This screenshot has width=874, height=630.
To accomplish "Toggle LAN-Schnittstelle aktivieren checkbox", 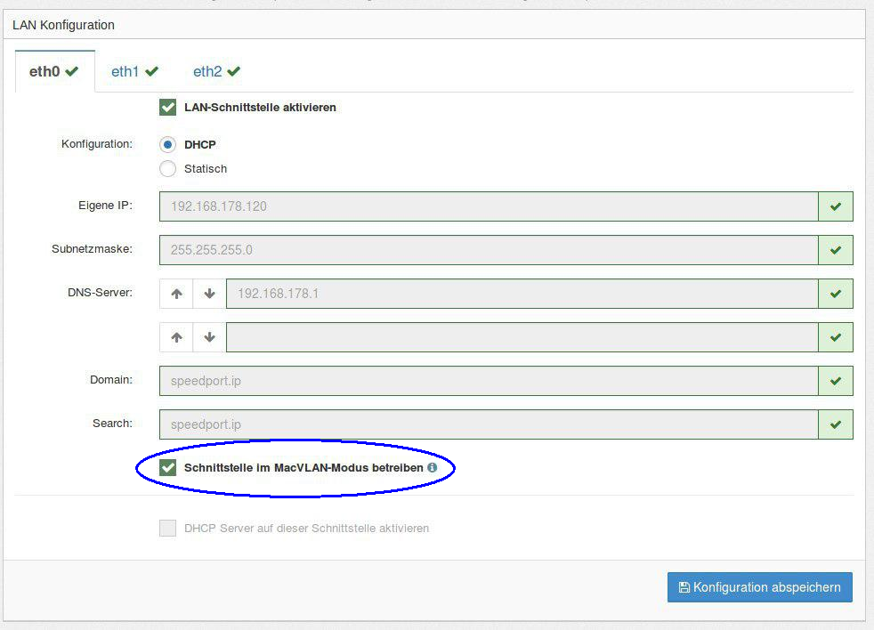I will [x=167, y=108].
